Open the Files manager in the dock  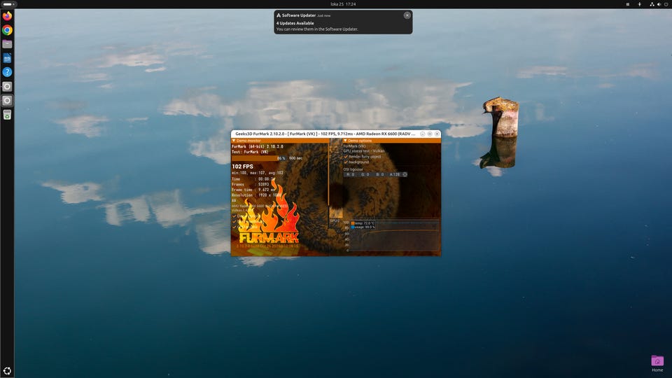[x=7, y=44]
